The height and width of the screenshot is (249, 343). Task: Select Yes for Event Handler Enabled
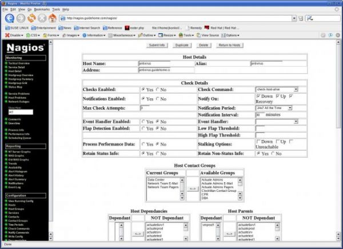pos(143,122)
